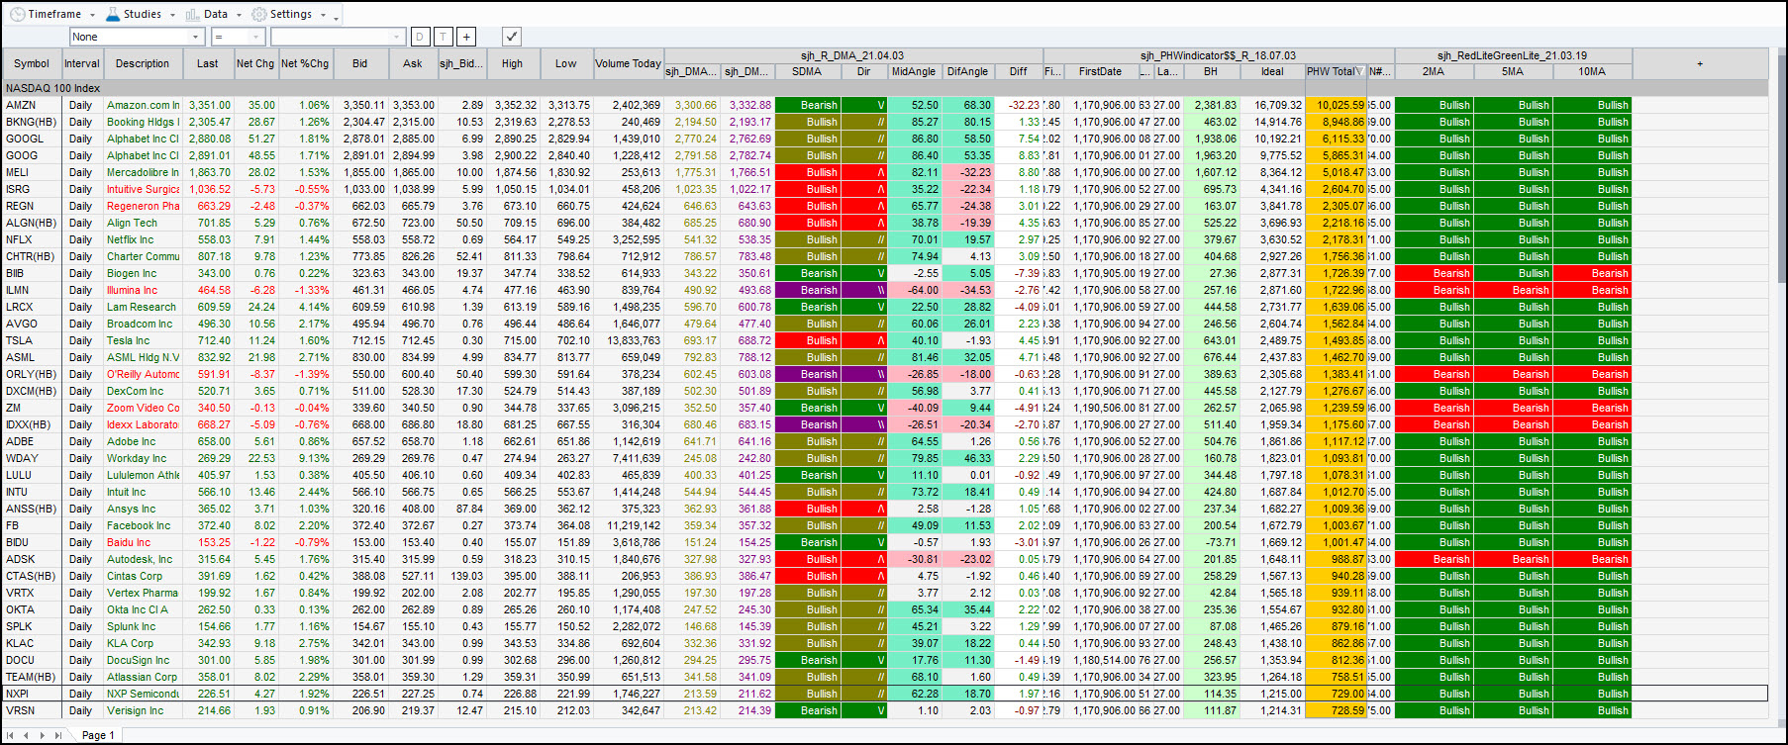Click the Studies flask icon

[x=112, y=14]
